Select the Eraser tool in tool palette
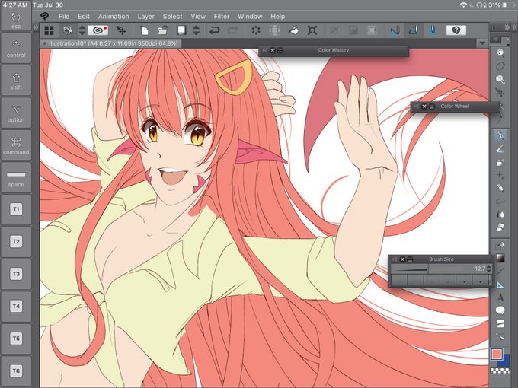Image resolution: width=518 pixels, height=388 pixels. point(500,227)
